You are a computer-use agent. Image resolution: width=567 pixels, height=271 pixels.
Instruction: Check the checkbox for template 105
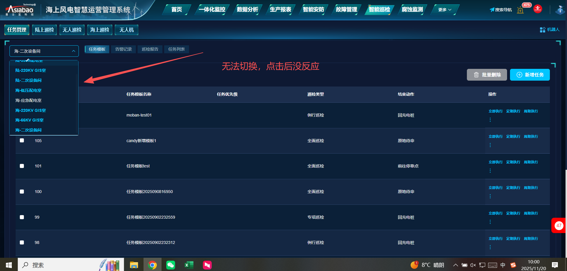click(22, 140)
